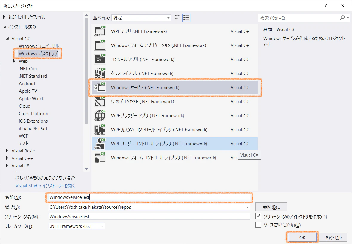
Task: Select iPhone & iPad category
Action: tap(33, 128)
